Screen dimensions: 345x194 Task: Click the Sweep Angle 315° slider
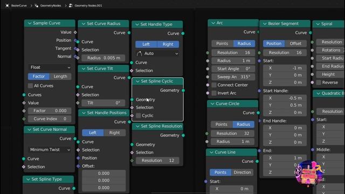pos(233,77)
